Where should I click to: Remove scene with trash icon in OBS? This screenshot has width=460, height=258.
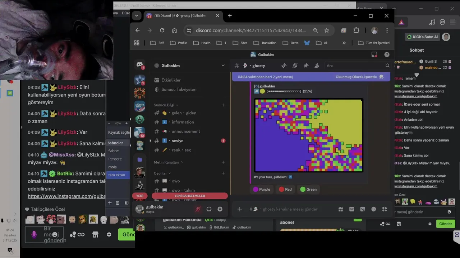(x=118, y=203)
